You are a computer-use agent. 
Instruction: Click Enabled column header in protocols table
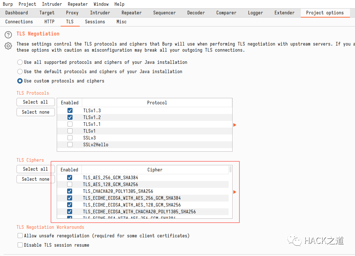[70, 103]
